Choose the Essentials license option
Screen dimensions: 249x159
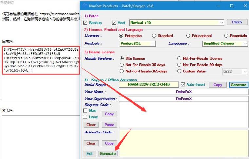226,36
